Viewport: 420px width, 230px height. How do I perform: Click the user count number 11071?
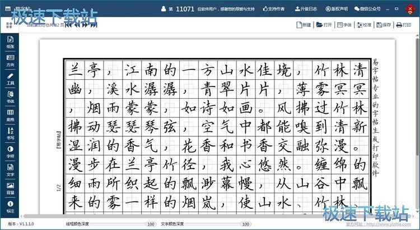(x=185, y=9)
